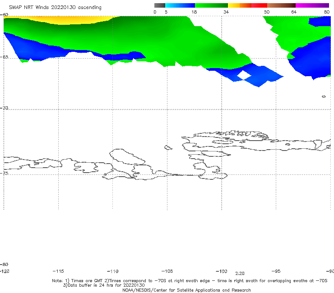Viewport: 334px width, 293px height.
Task: Click the tiny island outline near -70 latitude right edge
Action: (x=324, y=96)
